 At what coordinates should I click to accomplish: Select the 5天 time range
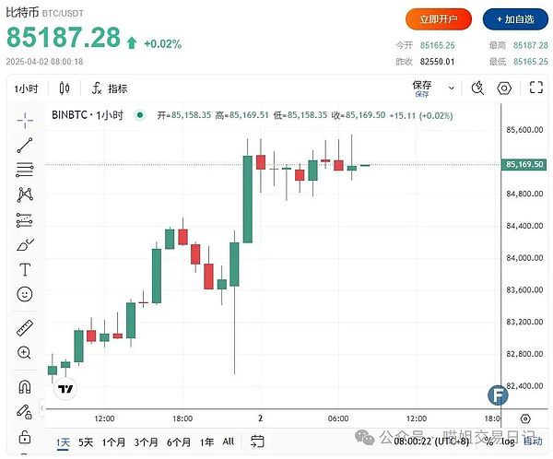pos(86,441)
